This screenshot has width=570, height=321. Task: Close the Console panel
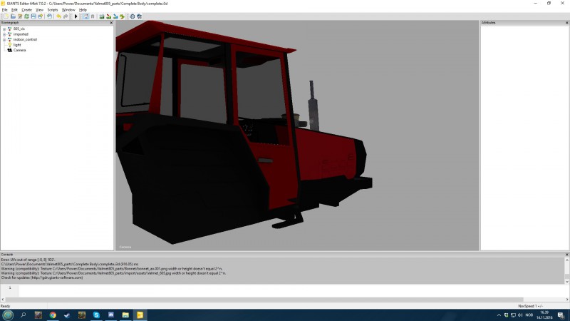click(566, 255)
